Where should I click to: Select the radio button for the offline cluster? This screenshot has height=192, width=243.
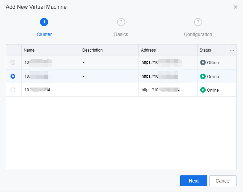(x=13, y=62)
